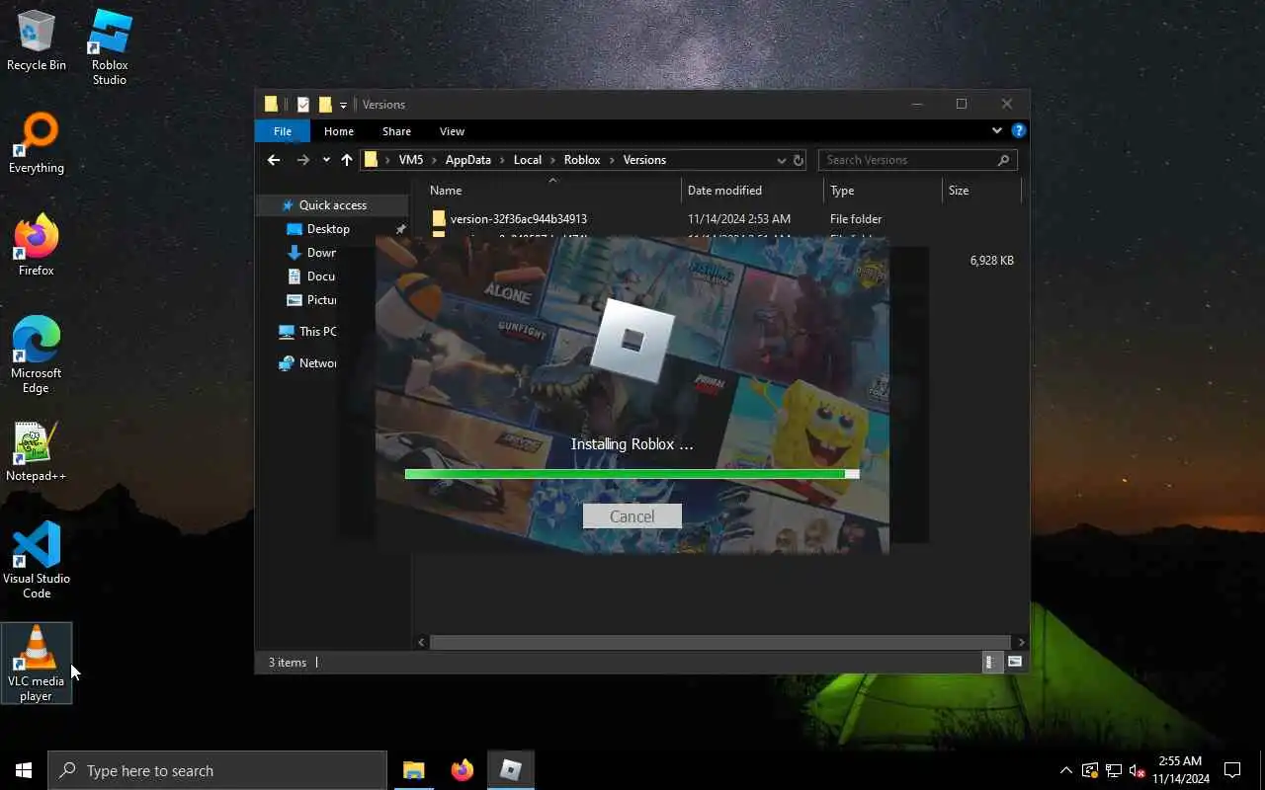1265x790 pixels.
Task: Open recent locations dropdown arrow
Action: [326, 160]
